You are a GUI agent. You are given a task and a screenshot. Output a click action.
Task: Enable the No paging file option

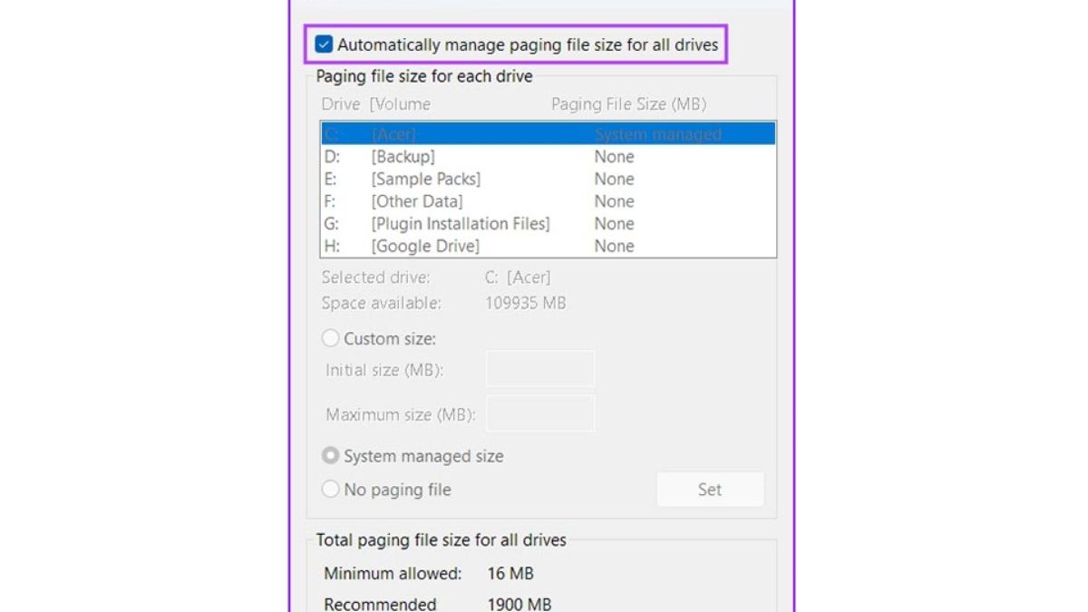coord(331,490)
